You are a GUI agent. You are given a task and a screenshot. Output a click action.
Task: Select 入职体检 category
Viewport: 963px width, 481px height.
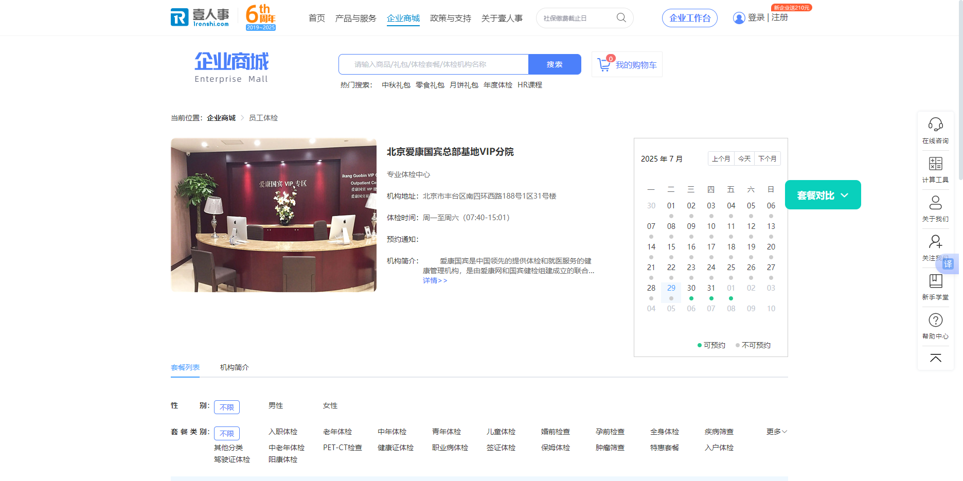pyautogui.click(x=283, y=432)
